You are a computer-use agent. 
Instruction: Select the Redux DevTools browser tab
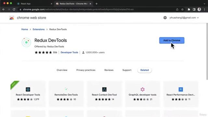pos(73,4)
